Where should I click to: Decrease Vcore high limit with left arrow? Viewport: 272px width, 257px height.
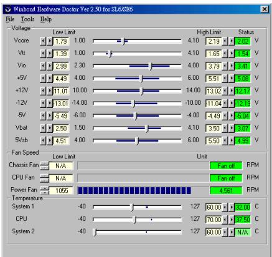(x=225, y=41)
